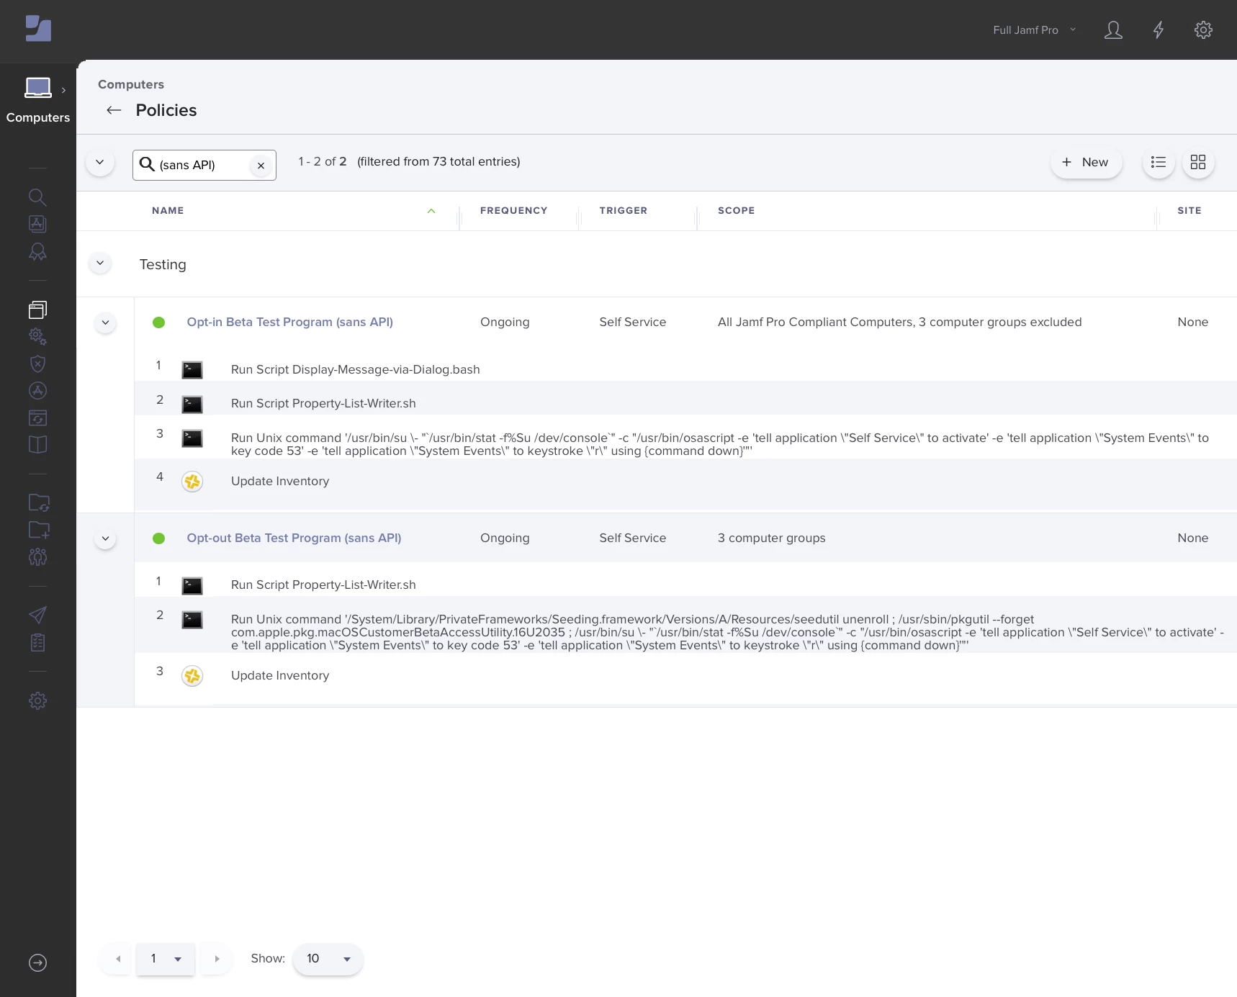The width and height of the screenshot is (1237, 997).
Task: Click the Computers laptop icon in sidebar
Action: 38,88
